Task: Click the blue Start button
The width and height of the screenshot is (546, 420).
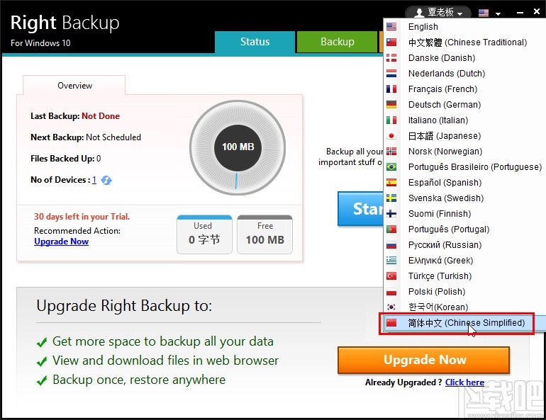Action: pyautogui.click(x=360, y=209)
